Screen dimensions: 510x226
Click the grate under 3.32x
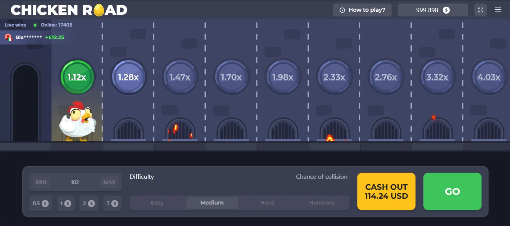pyautogui.click(x=437, y=130)
